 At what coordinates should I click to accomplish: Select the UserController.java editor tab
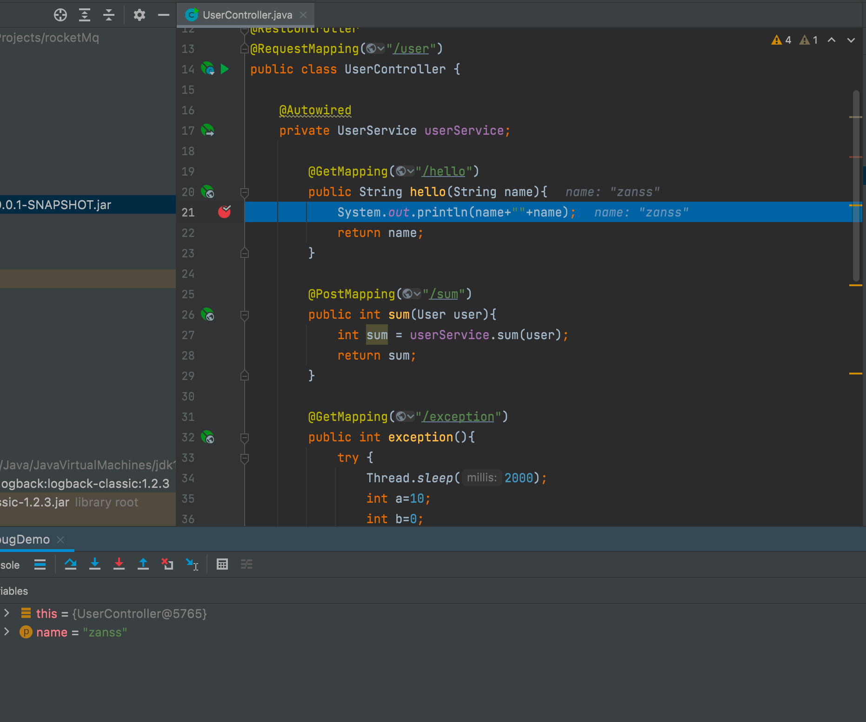247,15
